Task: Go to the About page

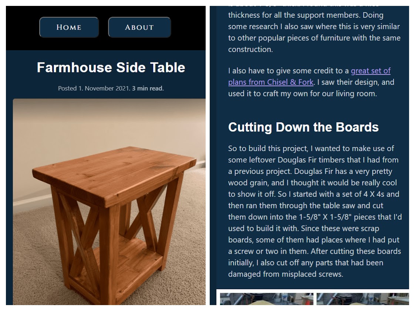Action: (x=139, y=27)
